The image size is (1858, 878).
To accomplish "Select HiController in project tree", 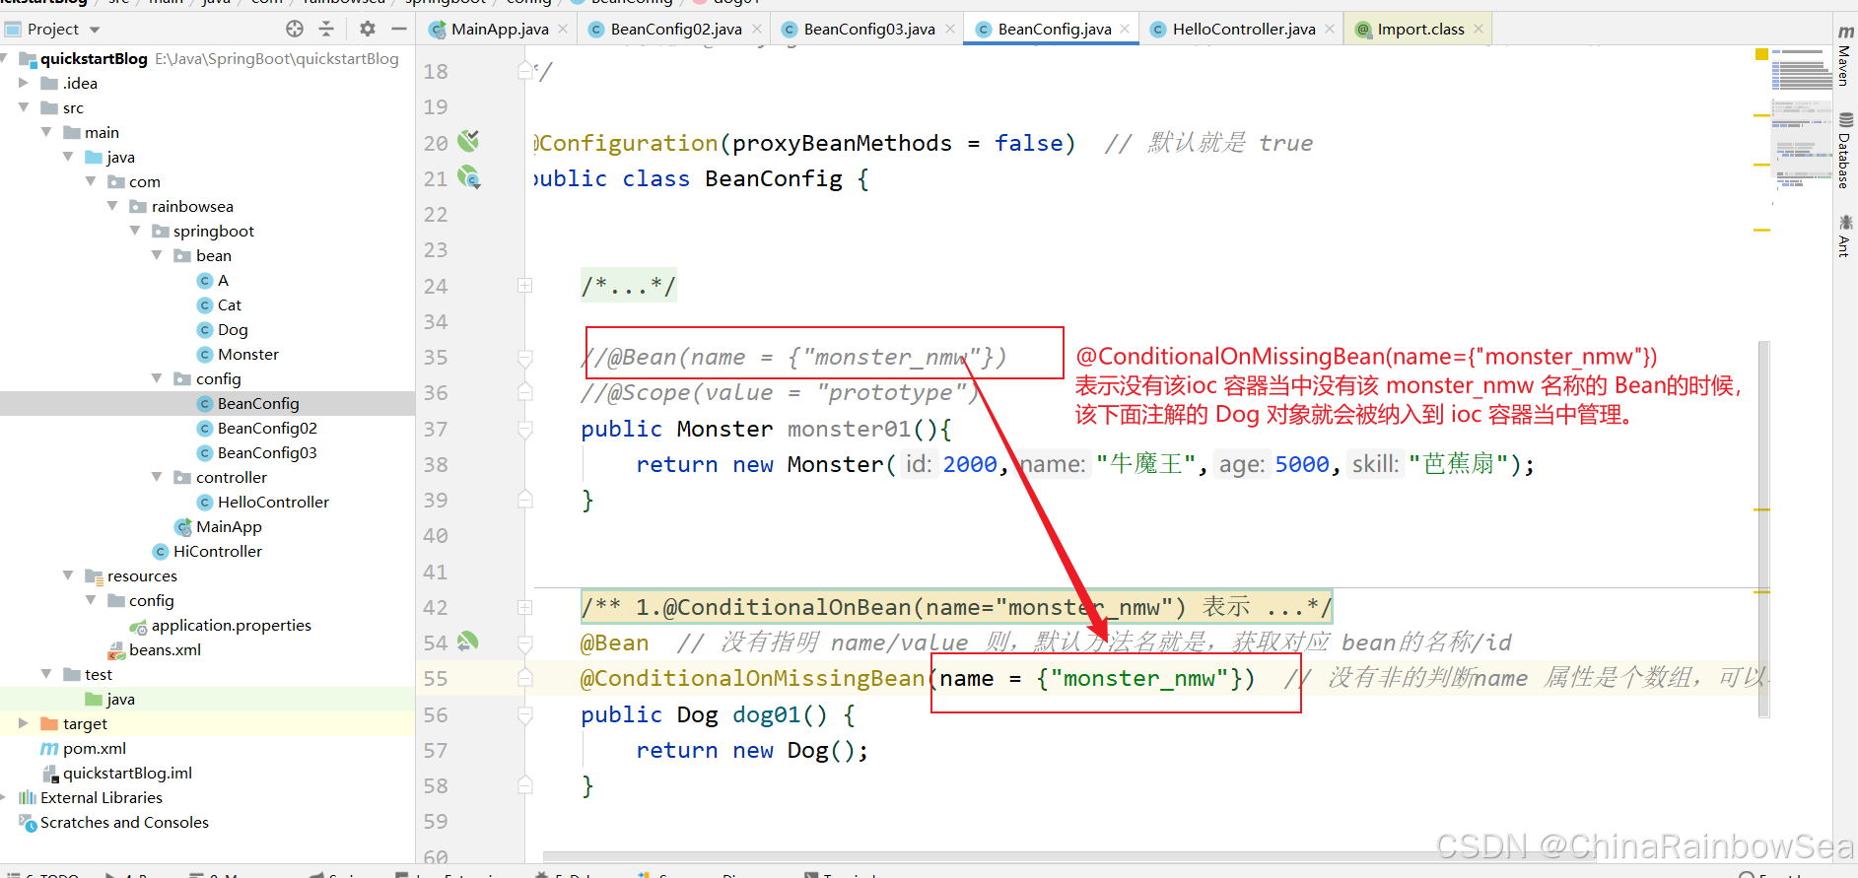I will pos(207,551).
